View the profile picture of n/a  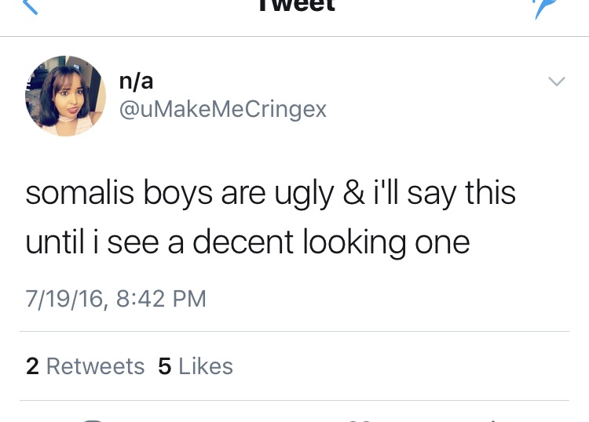point(66,96)
